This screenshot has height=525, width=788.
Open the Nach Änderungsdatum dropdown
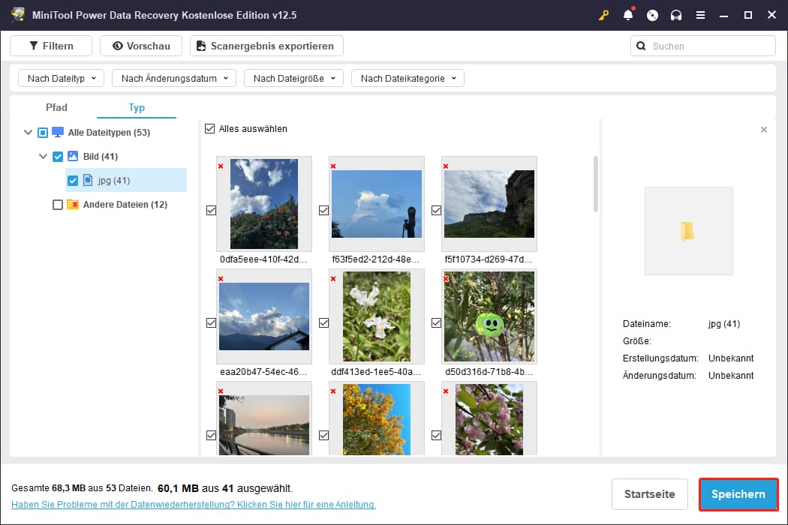coord(174,78)
